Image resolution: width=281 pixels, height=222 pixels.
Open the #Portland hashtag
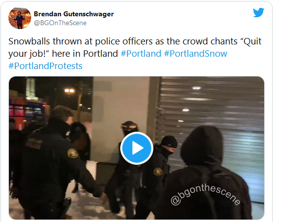141,54
